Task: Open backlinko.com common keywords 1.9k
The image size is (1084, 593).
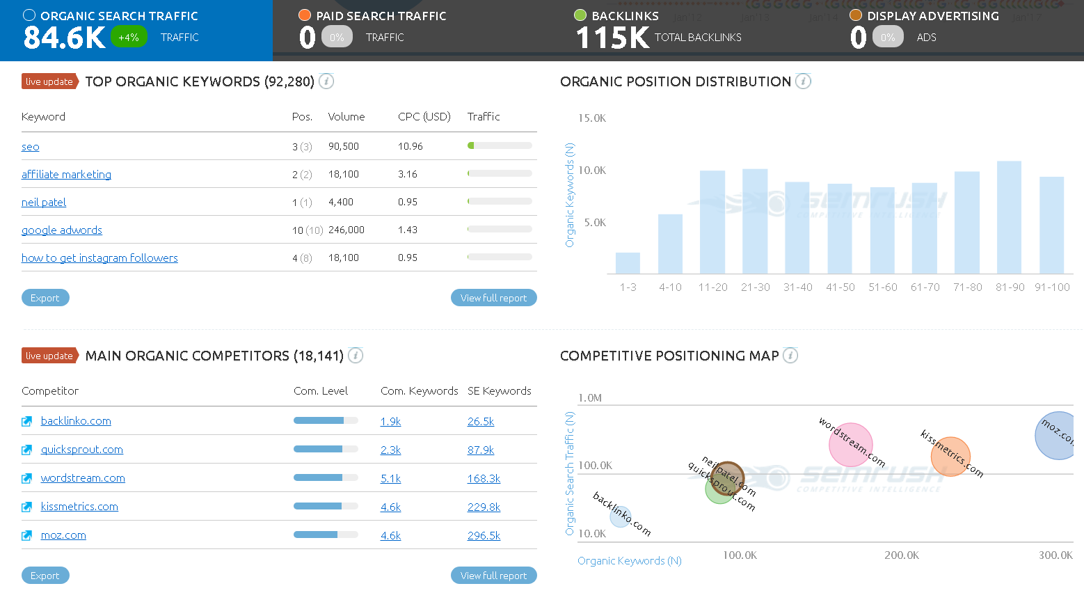Action: (x=390, y=422)
